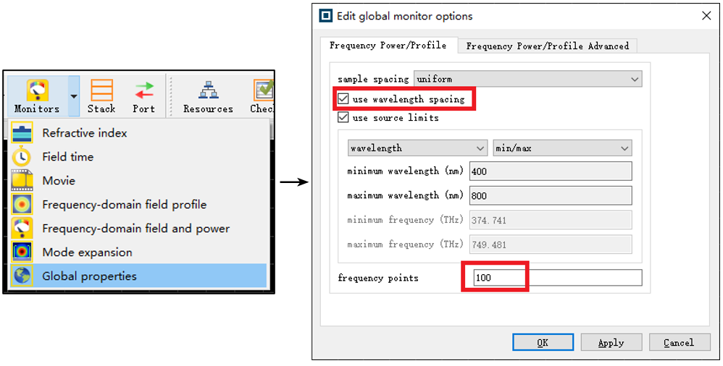Switch to Frequency Power/Profile Advanced tab
This screenshot has width=723, height=366.
[547, 46]
